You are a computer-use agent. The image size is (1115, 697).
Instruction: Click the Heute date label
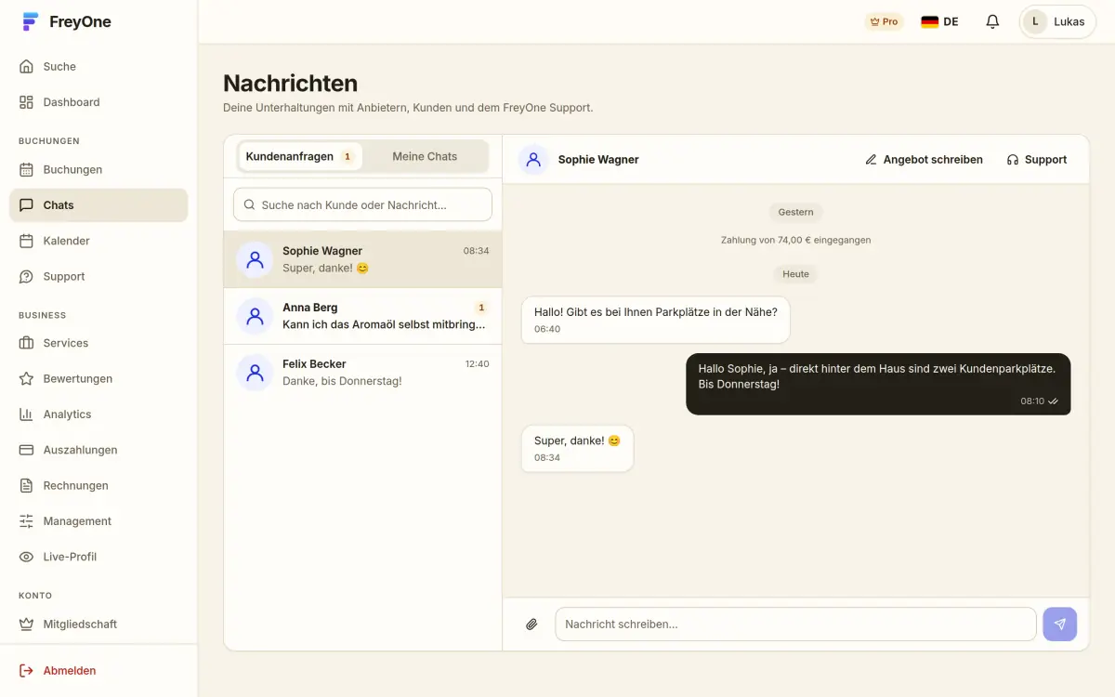[x=795, y=274]
